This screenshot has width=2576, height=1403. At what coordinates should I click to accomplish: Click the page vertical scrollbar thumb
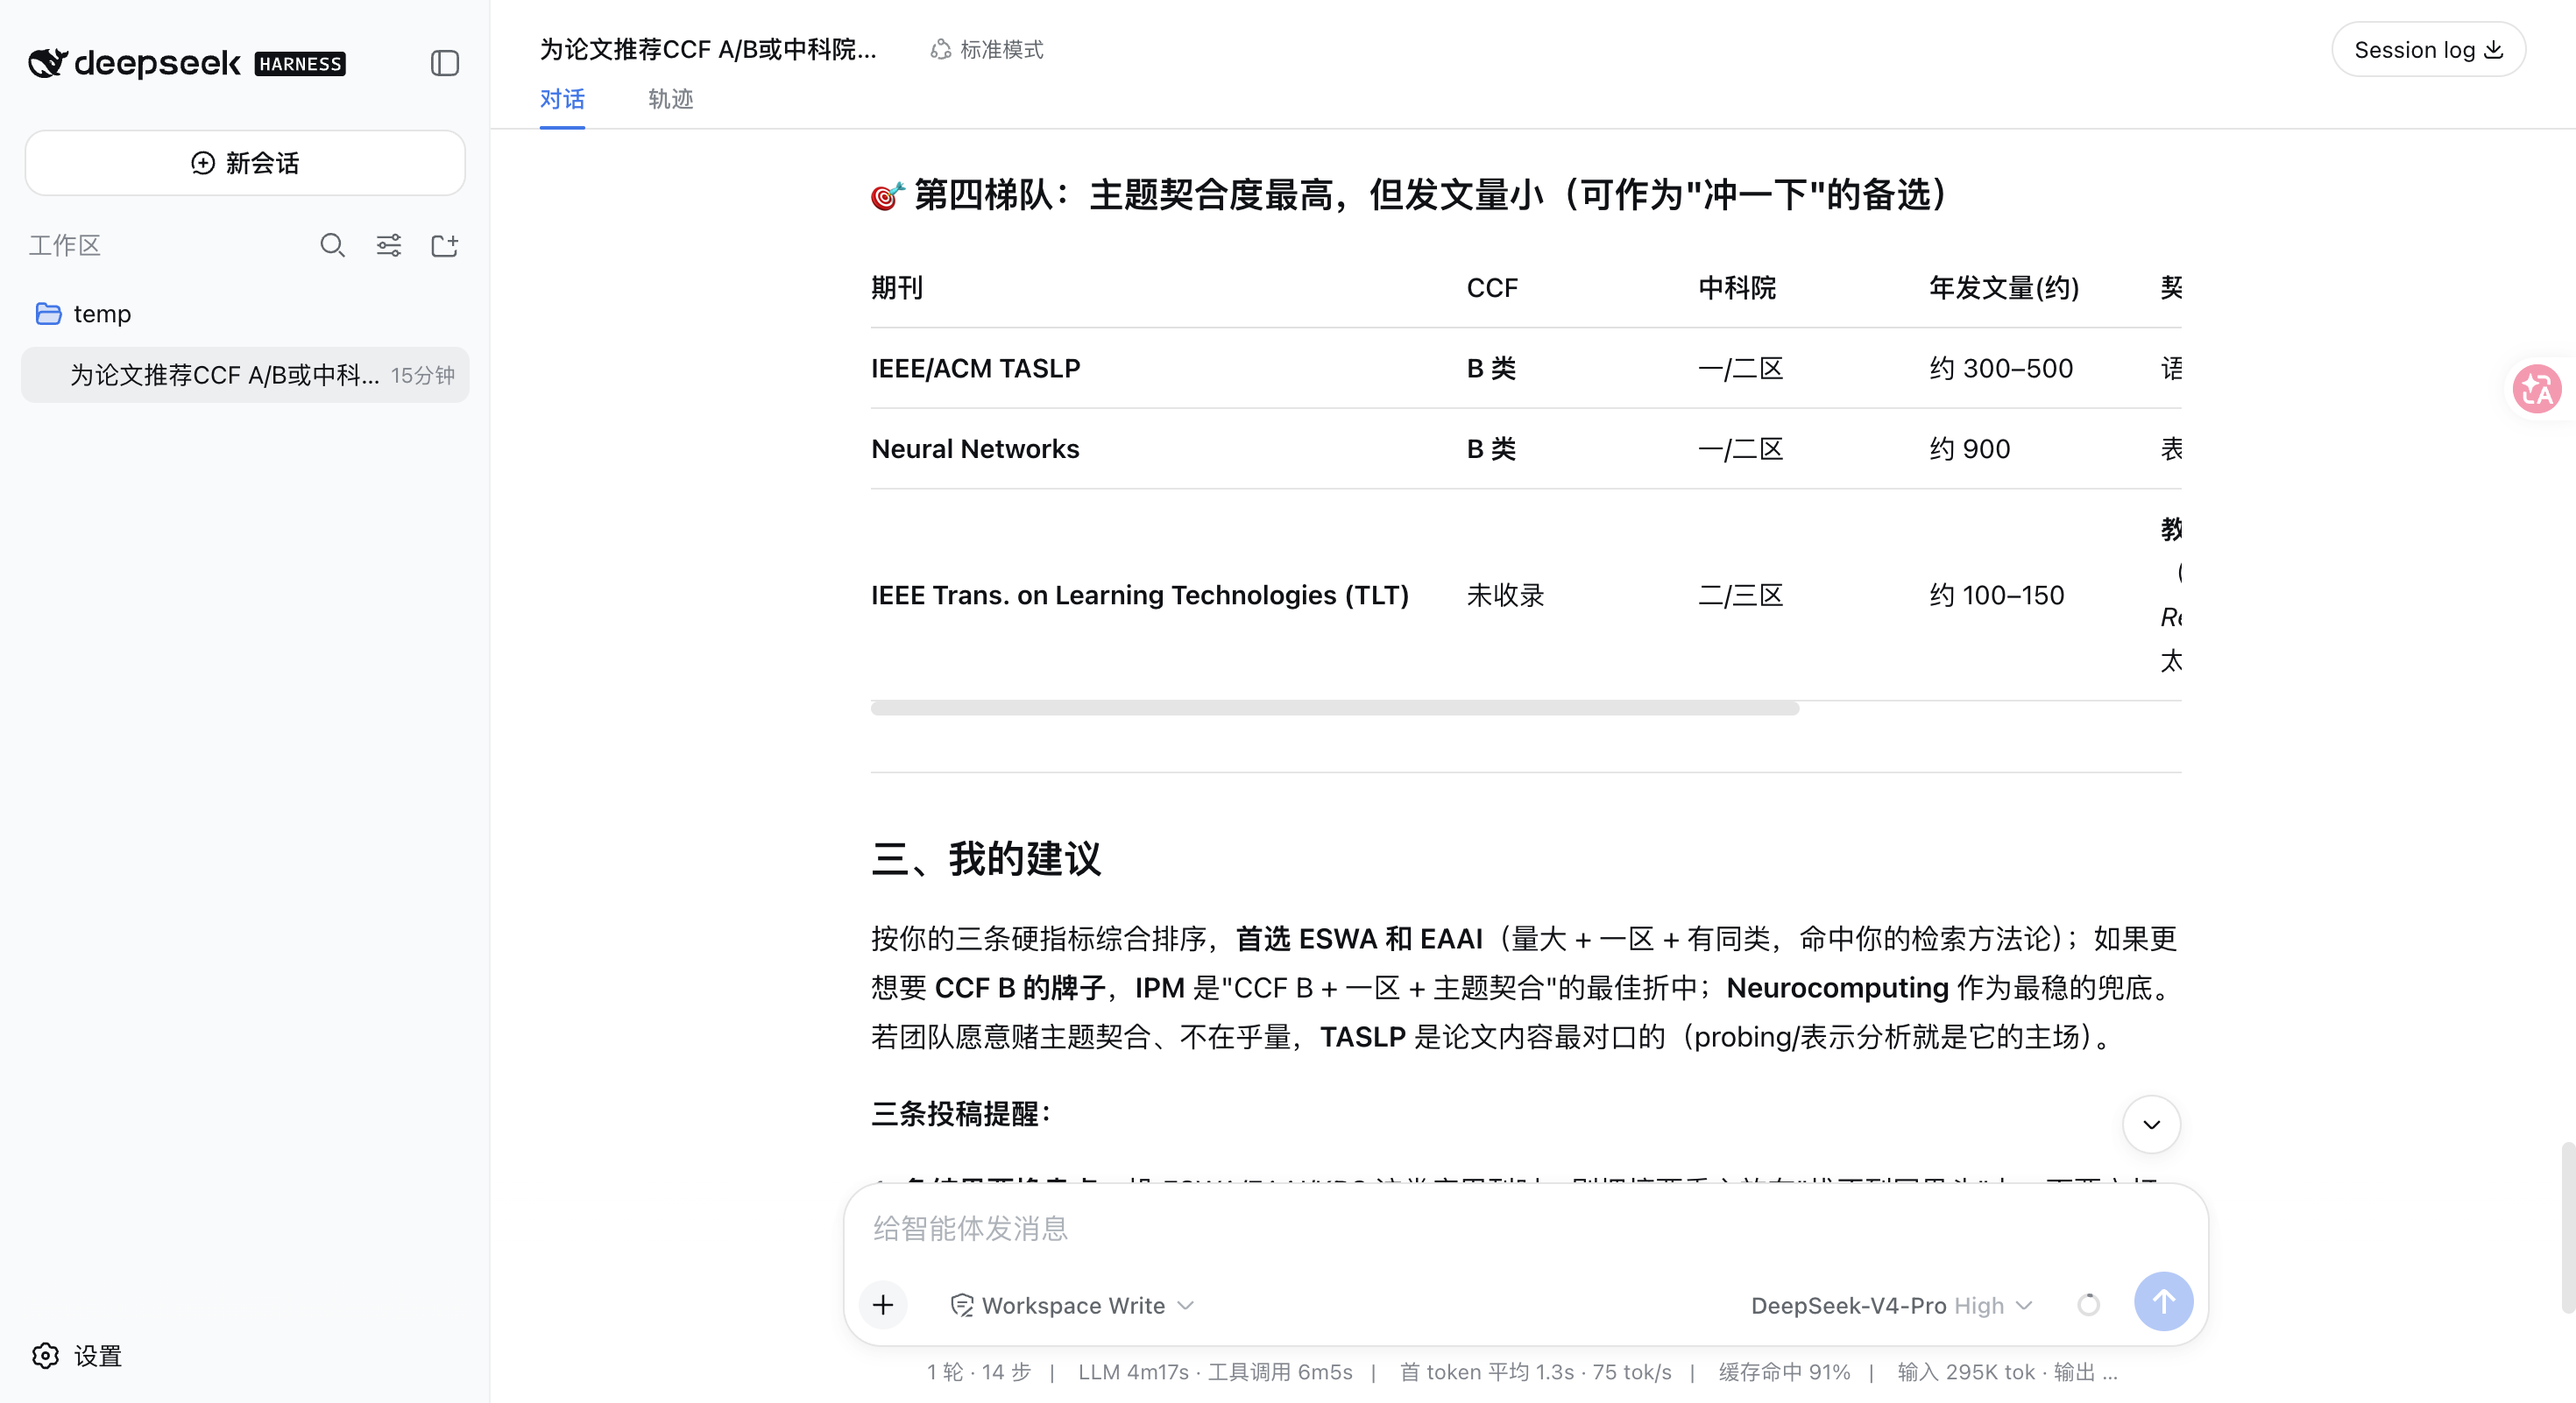pyautogui.click(x=2568, y=1226)
